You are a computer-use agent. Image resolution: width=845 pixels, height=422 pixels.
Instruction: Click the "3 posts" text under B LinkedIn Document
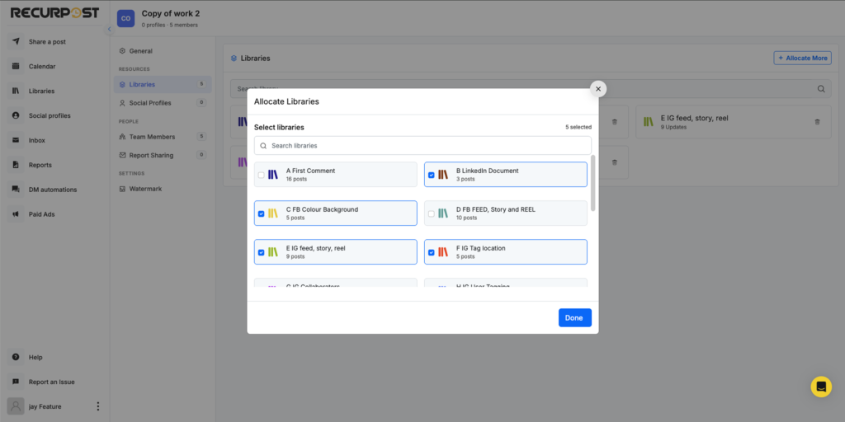(465, 179)
